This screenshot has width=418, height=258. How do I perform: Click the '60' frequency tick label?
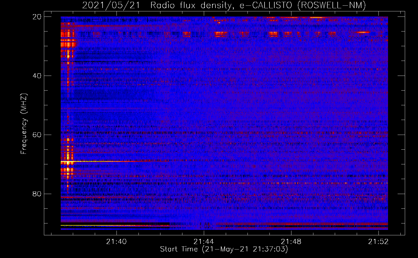[37, 135]
